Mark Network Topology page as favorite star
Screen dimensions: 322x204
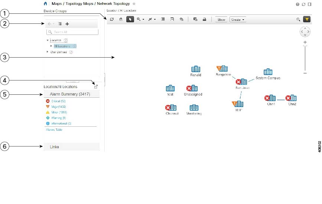pos(134,3)
